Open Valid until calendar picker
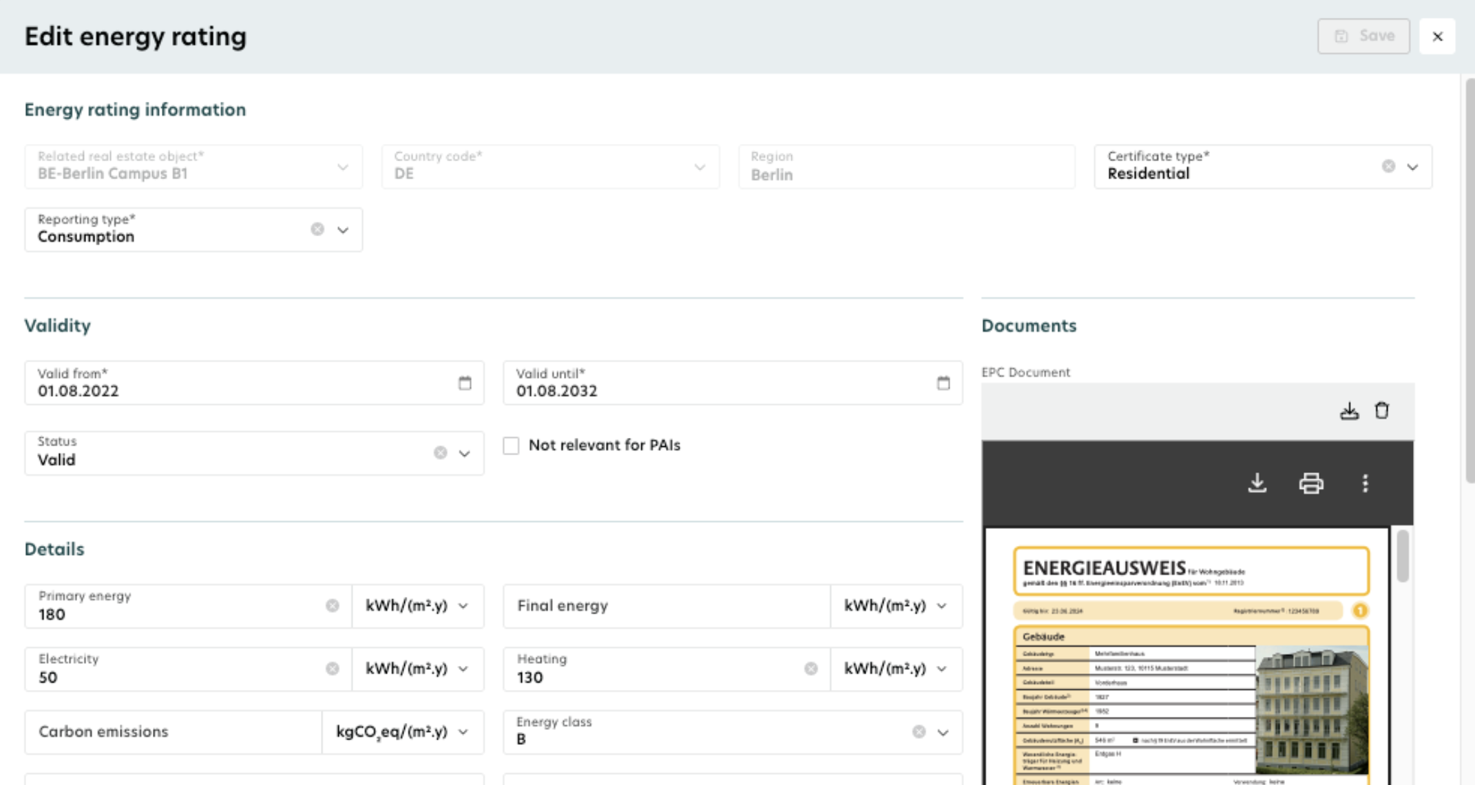This screenshot has height=785, width=1475. coord(943,383)
